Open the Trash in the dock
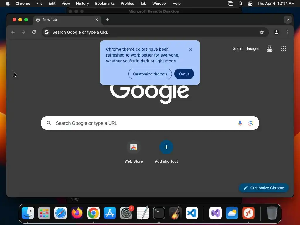Image resolution: width=300 pixels, height=225 pixels. click(272, 213)
